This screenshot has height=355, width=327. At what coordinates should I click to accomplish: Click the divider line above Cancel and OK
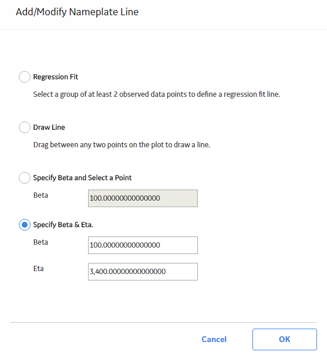163,322
